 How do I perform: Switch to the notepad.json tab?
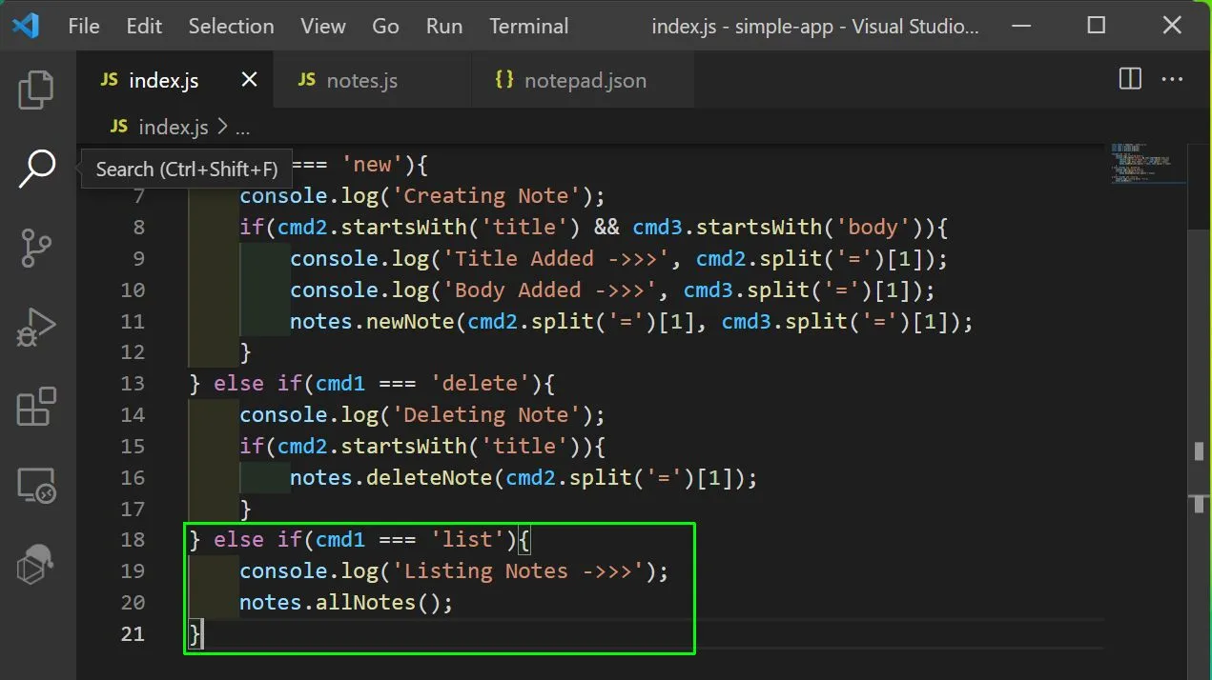click(x=585, y=80)
